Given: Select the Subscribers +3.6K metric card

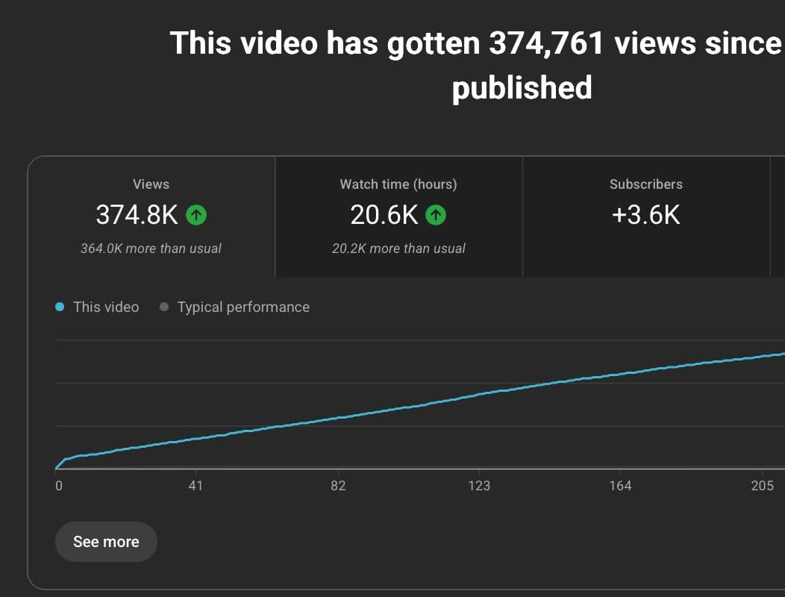Looking at the screenshot, I should (645, 216).
